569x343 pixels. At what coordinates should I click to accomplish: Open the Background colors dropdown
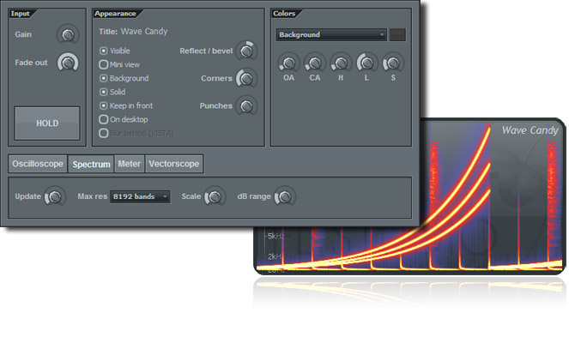331,35
